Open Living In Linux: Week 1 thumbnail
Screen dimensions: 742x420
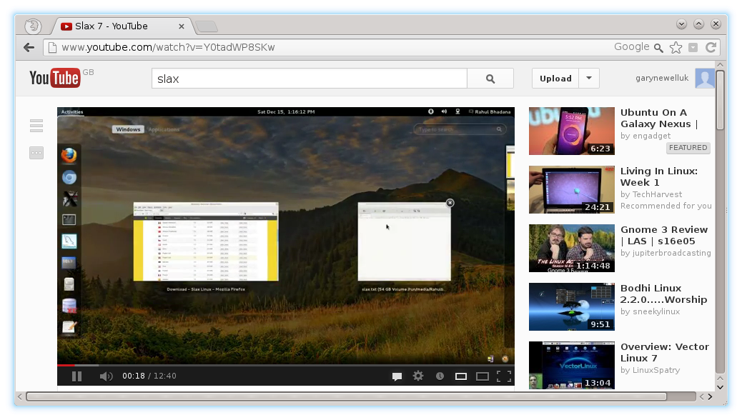tap(572, 190)
